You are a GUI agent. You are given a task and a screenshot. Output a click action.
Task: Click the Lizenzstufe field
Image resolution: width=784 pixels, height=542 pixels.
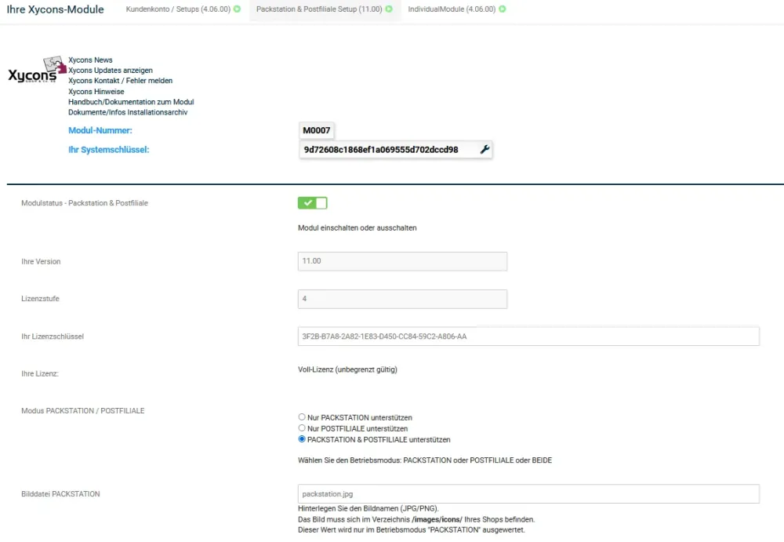[402, 299]
